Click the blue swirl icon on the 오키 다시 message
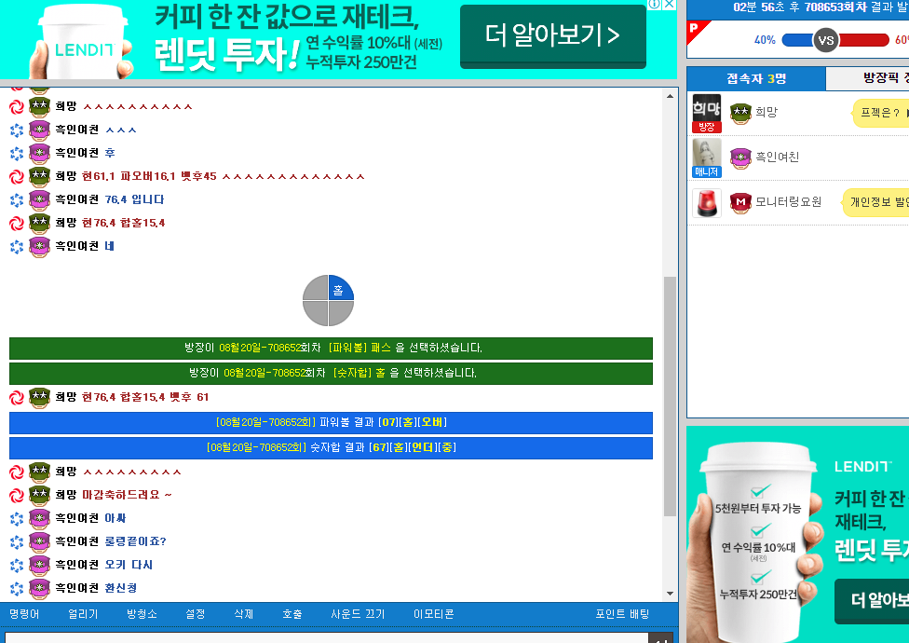 (17, 566)
